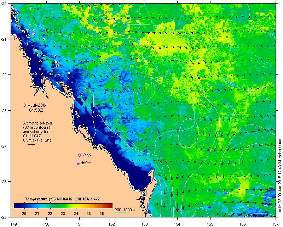
Task: Click longitude axis label 149
Action: (14, 224)
